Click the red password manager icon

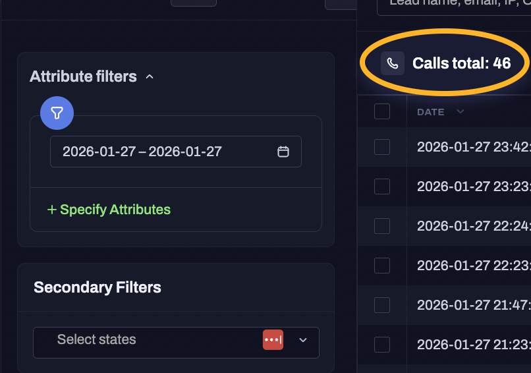point(273,339)
